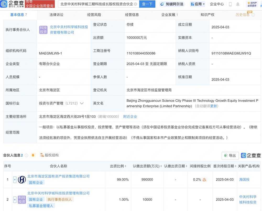The width and height of the screenshot is (262, 211).
Task: Expand the 国标行业 chevron dropdown
Action: pyautogui.click(x=82, y=103)
